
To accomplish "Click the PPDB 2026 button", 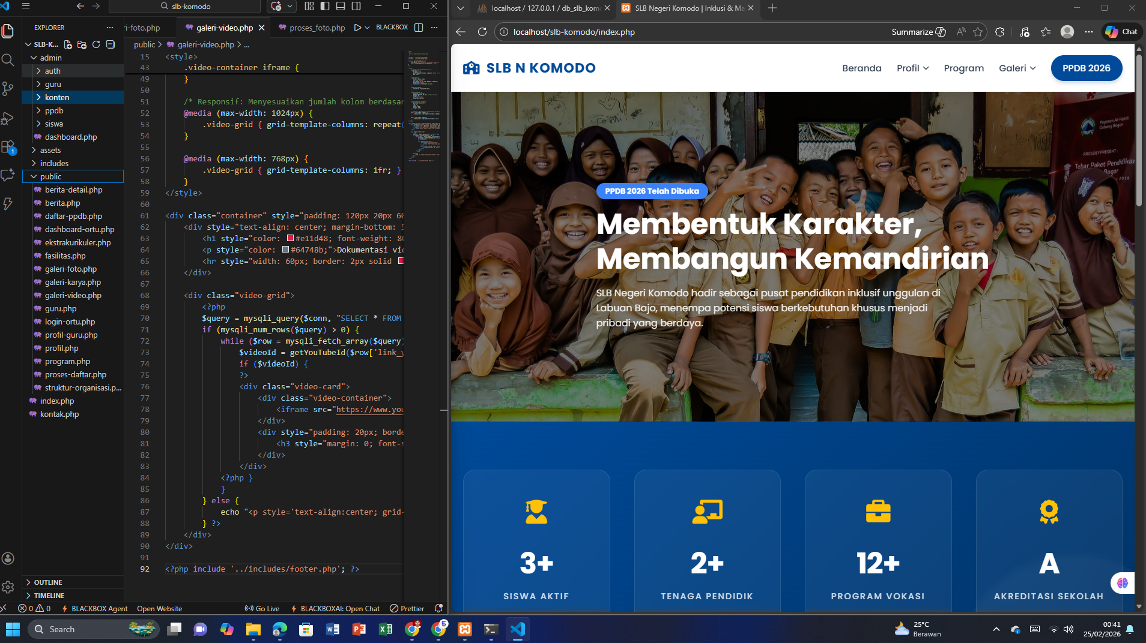I will pyautogui.click(x=1086, y=68).
